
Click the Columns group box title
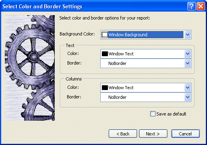point(74,79)
